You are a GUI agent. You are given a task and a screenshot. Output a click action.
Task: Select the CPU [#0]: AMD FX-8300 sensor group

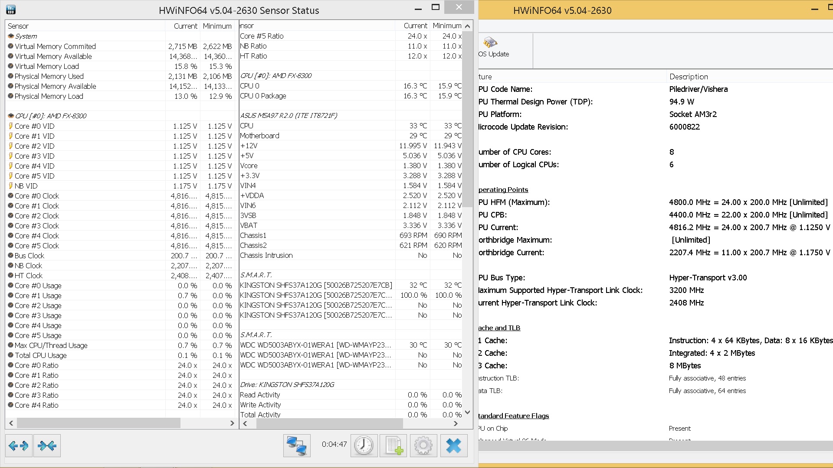click(50, 116)
